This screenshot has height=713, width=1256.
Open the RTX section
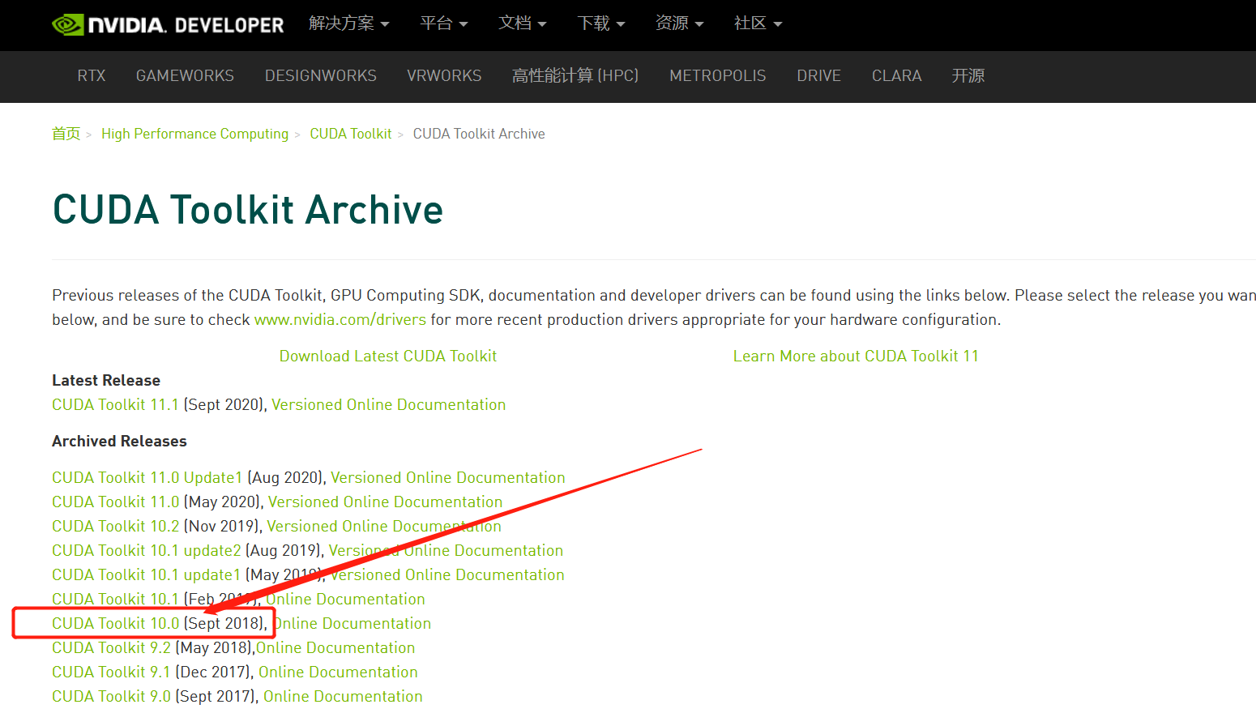point(92,75)
